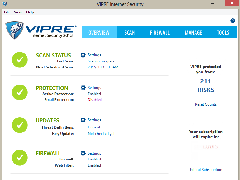Viewport: 240px width, 180px height.
Task: Open Settings link for Updates
Action: [94, 120]
